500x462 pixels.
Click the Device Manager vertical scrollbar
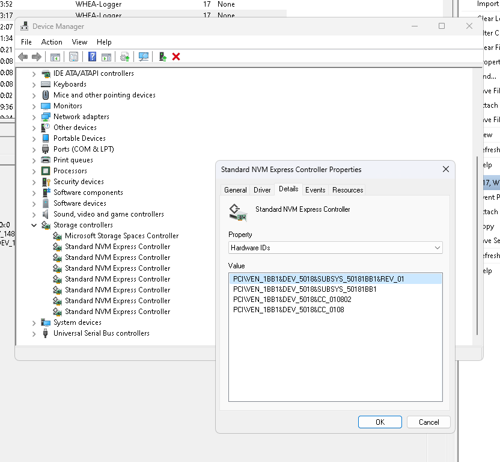coord(477,245)
